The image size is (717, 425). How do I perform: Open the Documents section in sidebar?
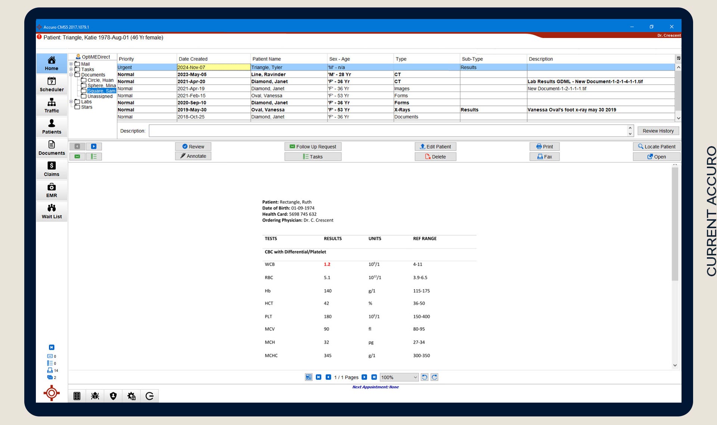pyautogui.click(x=52, y=148)
